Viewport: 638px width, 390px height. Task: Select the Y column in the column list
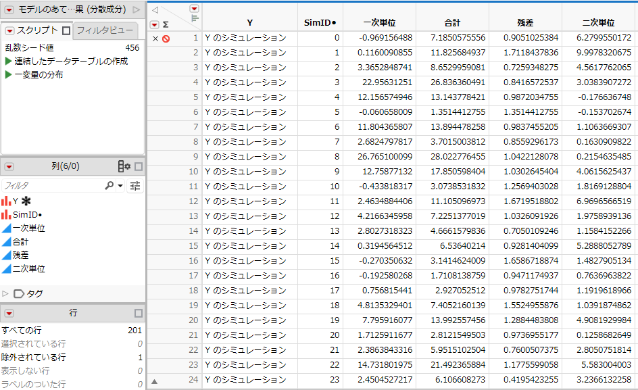pos(15,201)
